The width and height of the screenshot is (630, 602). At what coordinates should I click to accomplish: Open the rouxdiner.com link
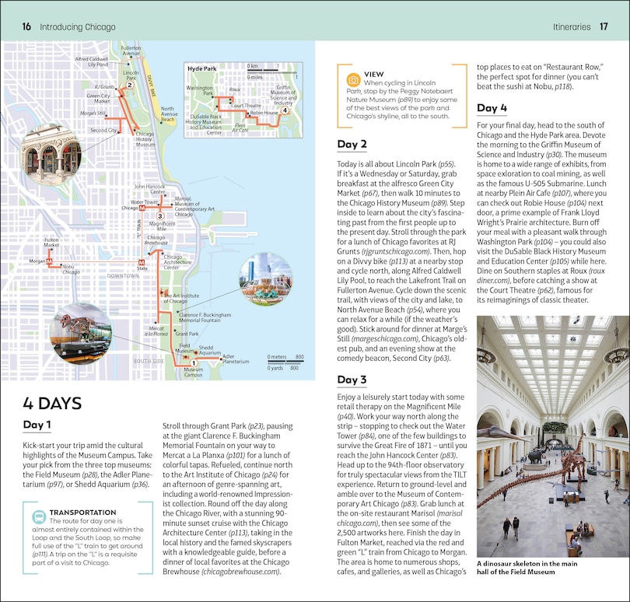pyautogui.click(x=494, y=280)
